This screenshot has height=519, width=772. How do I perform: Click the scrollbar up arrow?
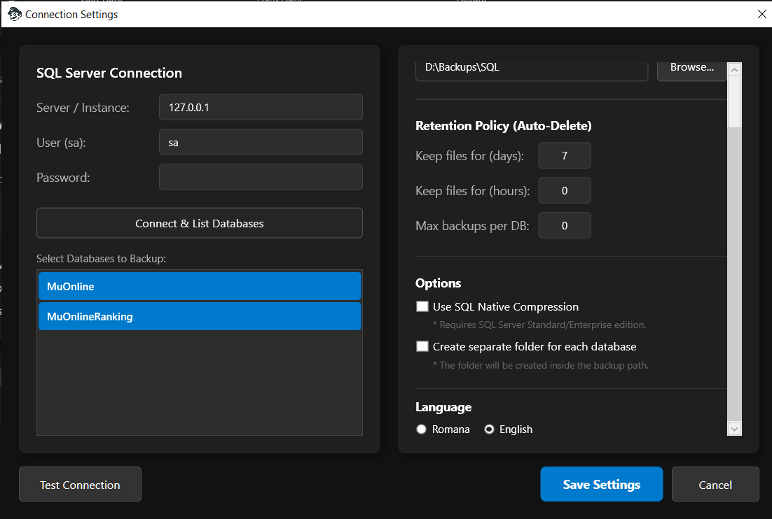click(x=734, y=69)
